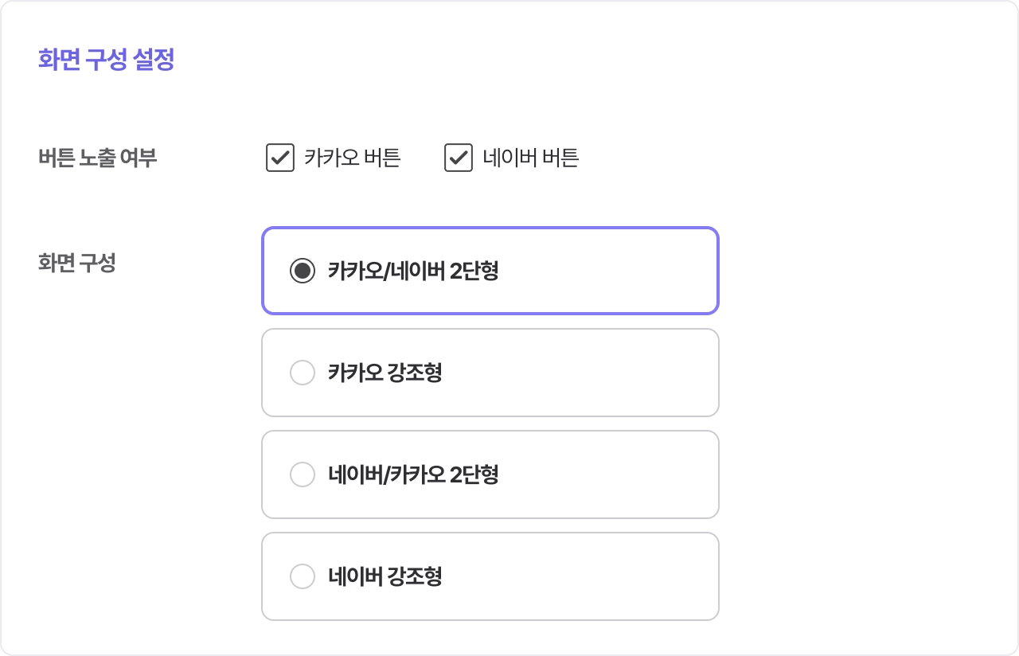Select the 네이버/카카오 2단형 radio circle
This screenshot has width=1019, height=656.
303,474
